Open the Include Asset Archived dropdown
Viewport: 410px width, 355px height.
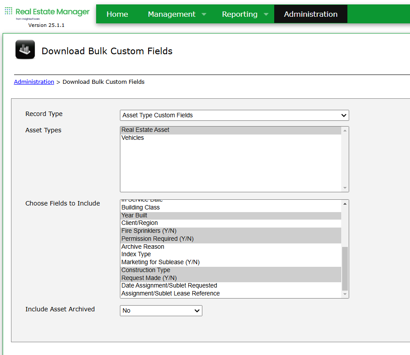pos(161,310)
